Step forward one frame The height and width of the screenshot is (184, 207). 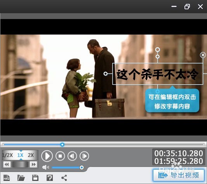(84, 156)
